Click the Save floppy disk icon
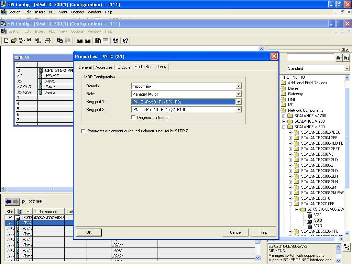Viewport: 352px width, 264px height. coord(29,40)
